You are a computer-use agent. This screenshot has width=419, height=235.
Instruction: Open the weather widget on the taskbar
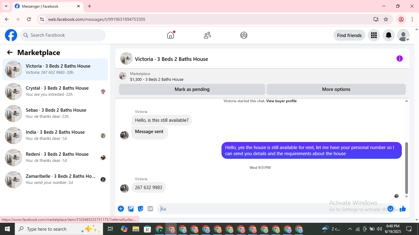click(x=332, y=229)
